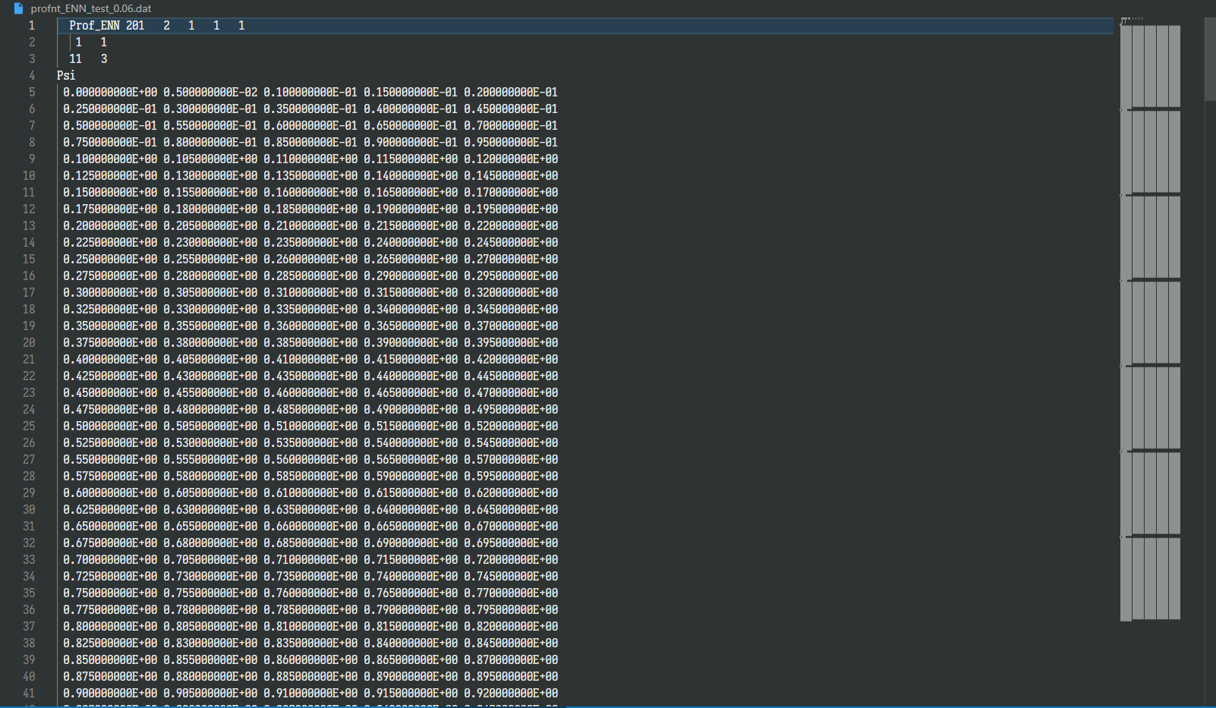Click the value 11 on line 3
1216x708 pixels.
click(75, 59)
